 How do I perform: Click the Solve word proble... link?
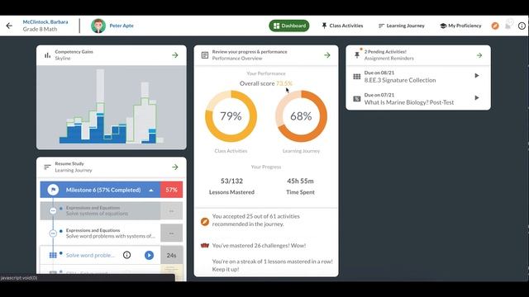90,255
